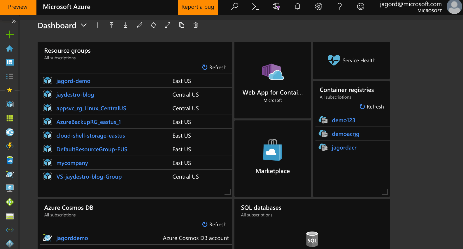Open the appsvc_rg_Linux_CentralUS resource group

pos(91,108)
